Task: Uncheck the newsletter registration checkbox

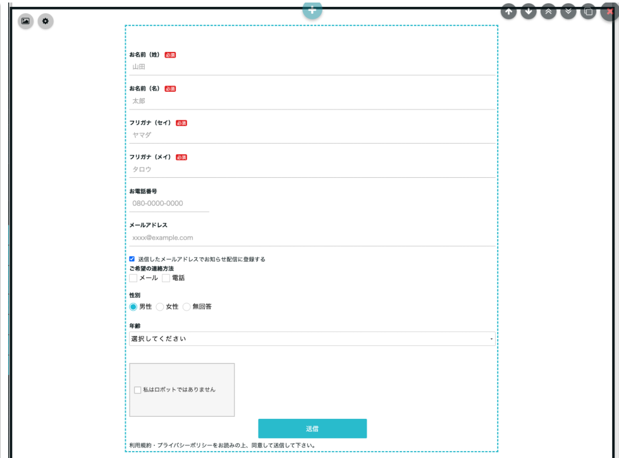Action: pos(132,259)
